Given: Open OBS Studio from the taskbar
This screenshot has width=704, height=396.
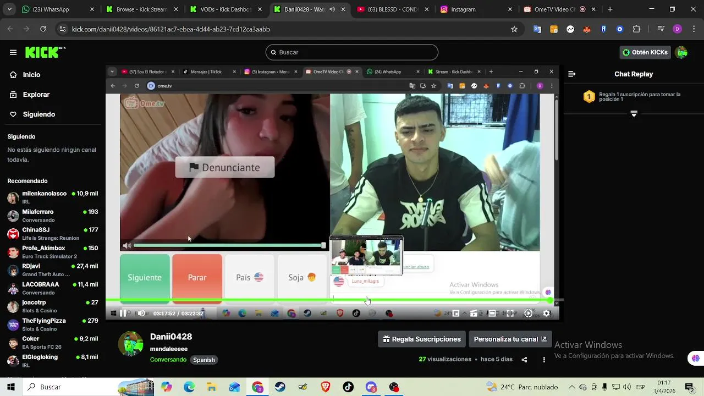Looking at the screenshot, I should coord(394,387).
